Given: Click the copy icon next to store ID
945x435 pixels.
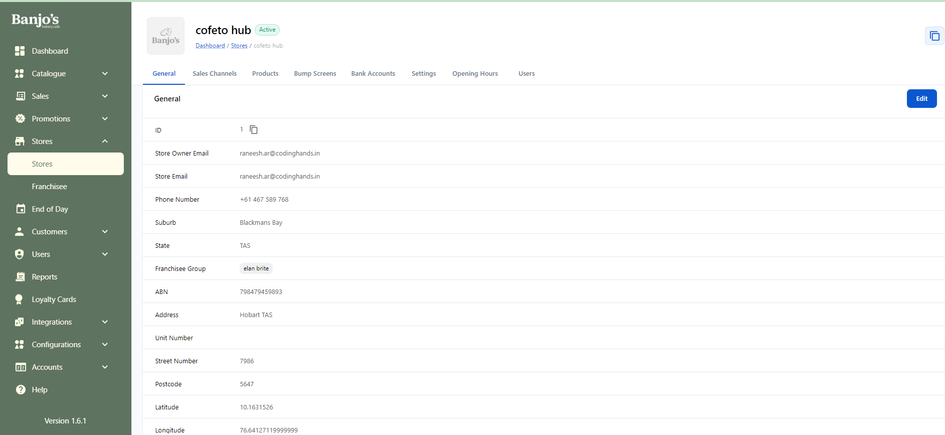Looking at the screenshot, I should click(x=254, y=130).
